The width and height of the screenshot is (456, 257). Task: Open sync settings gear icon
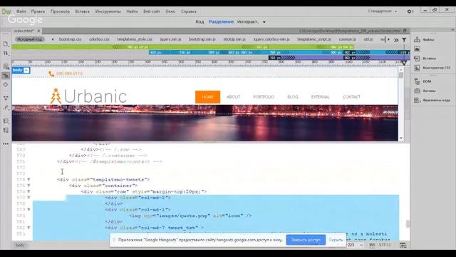tap(410, 11)
